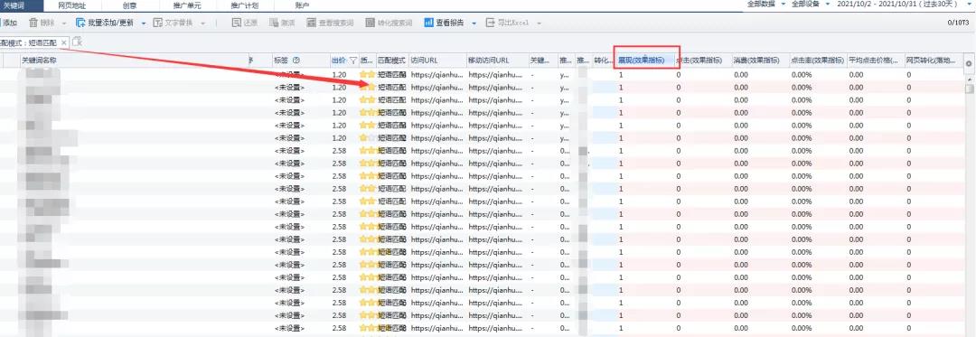Click the quality stars in the first row
This screenshot has width=976, height=337.
pos(367,75)
